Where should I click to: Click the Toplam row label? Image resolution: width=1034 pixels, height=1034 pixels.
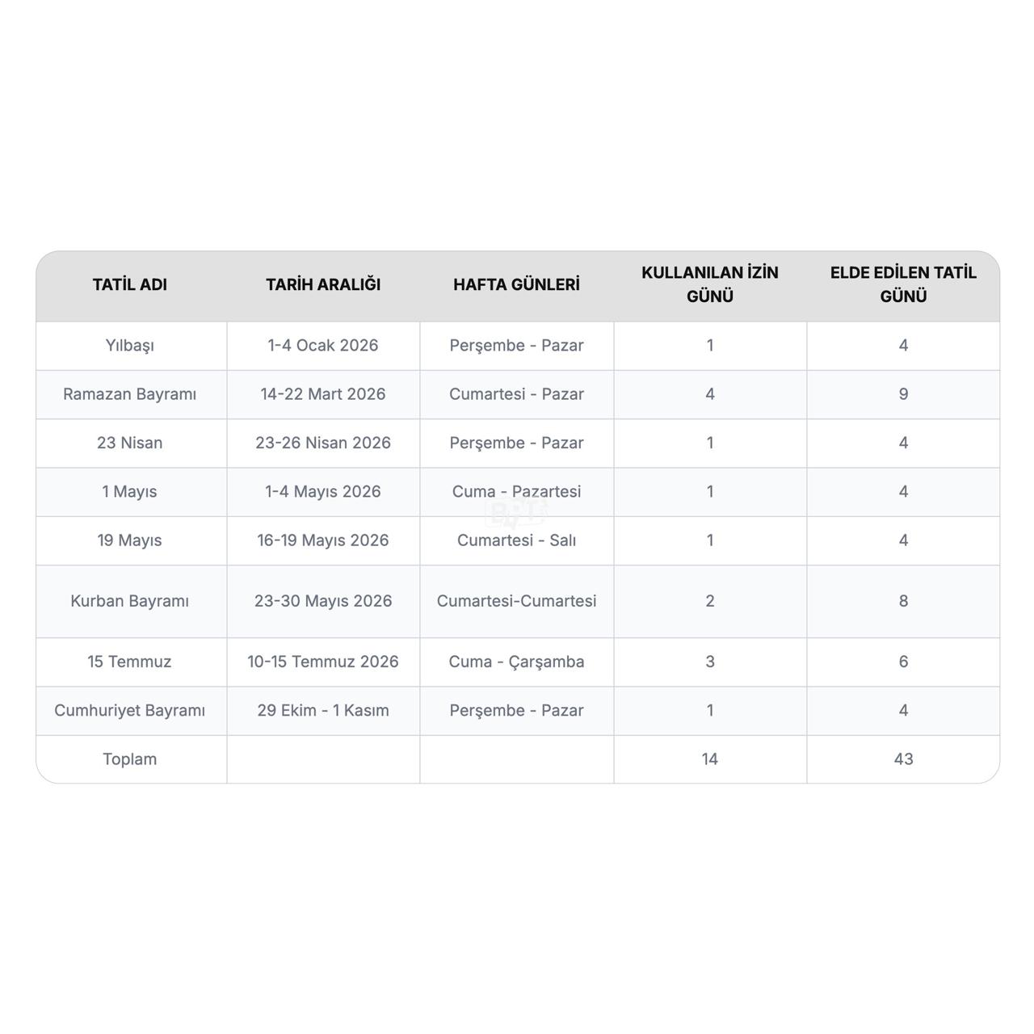[x=130, y=759]
